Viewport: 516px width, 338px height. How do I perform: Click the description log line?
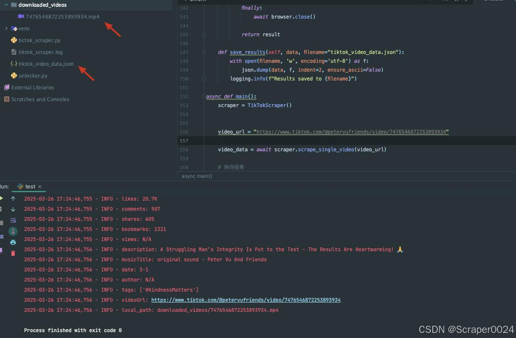click(214, 249)
